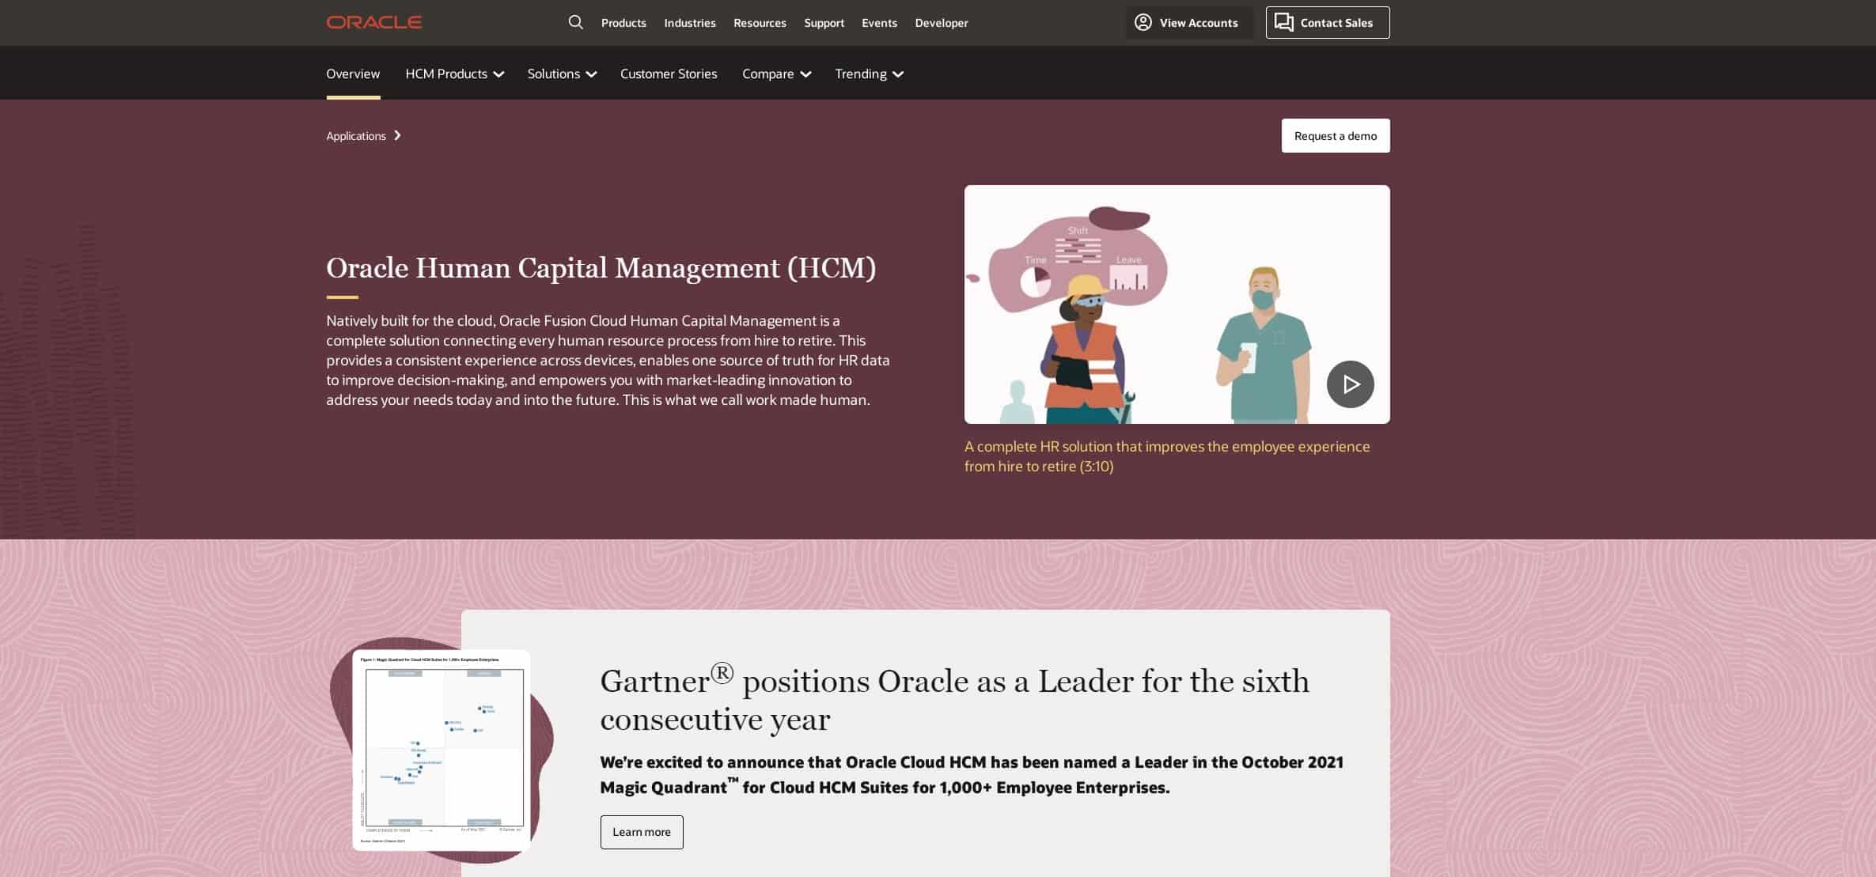Image resolution: width=1876 pixels, height=877 pixels.
Task: Go to Customer Stories
Action: click(x=669, y=74)
